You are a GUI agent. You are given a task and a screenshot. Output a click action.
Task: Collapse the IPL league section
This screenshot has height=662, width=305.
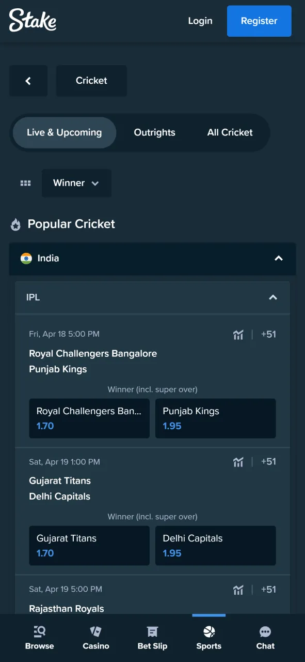tap(272, 297)
